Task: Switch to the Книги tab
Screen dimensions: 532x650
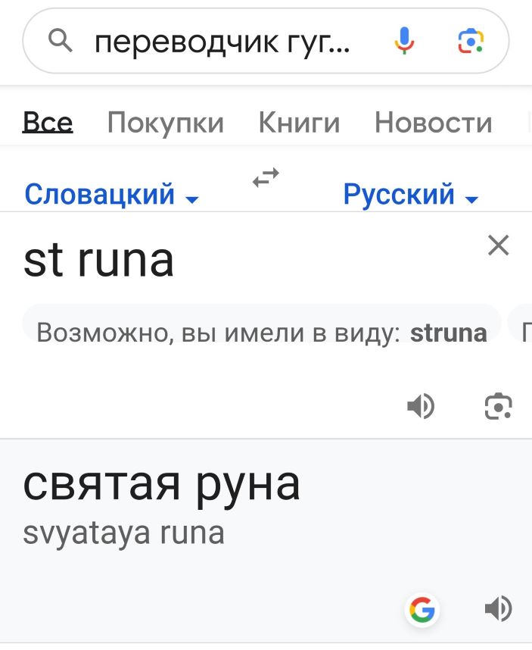Action: tap(300, 123)
